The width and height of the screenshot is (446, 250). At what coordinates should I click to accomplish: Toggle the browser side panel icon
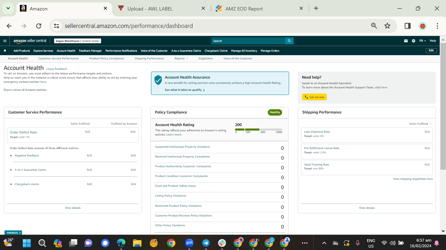407,26
